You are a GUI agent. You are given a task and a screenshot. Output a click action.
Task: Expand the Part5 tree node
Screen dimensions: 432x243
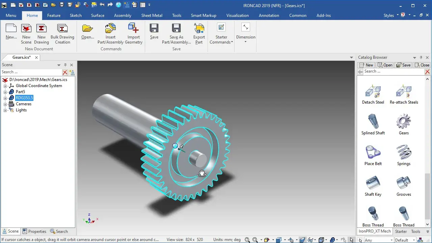point(5,92)
